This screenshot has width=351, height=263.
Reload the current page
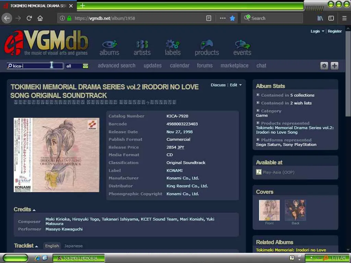tap(29, 18)
